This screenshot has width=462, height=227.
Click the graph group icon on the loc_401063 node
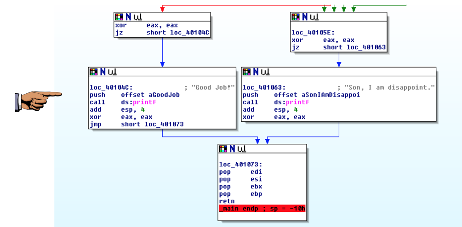(x=265, y=72)
